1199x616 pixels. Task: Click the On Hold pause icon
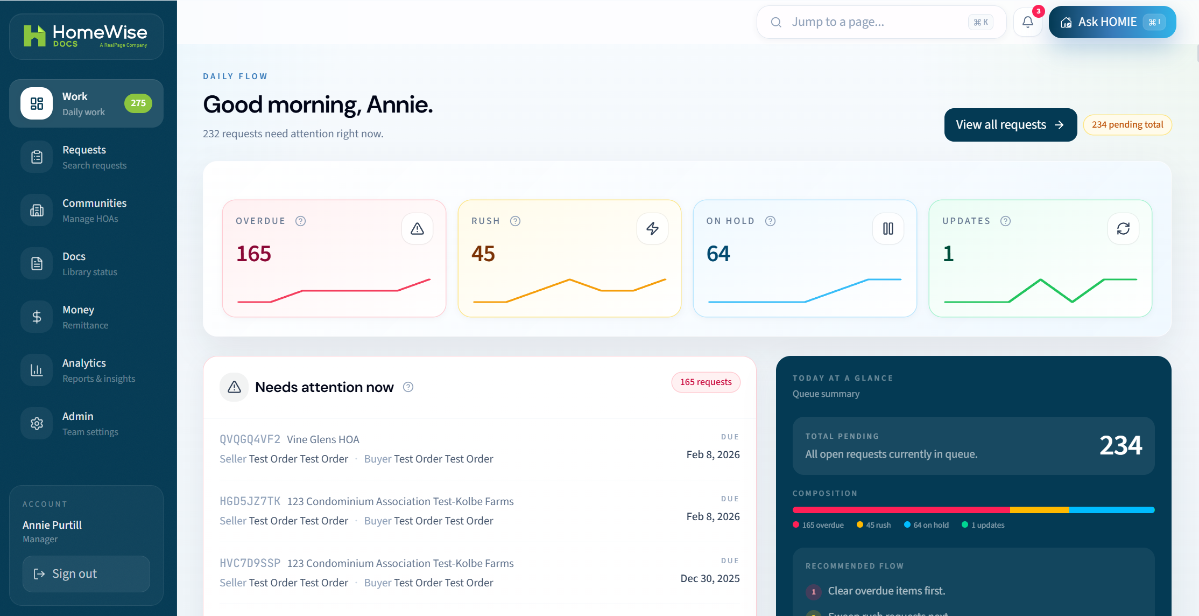888,229
